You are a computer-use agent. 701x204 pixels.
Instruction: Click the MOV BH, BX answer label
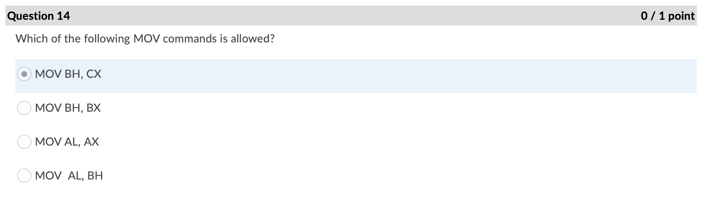68,108
